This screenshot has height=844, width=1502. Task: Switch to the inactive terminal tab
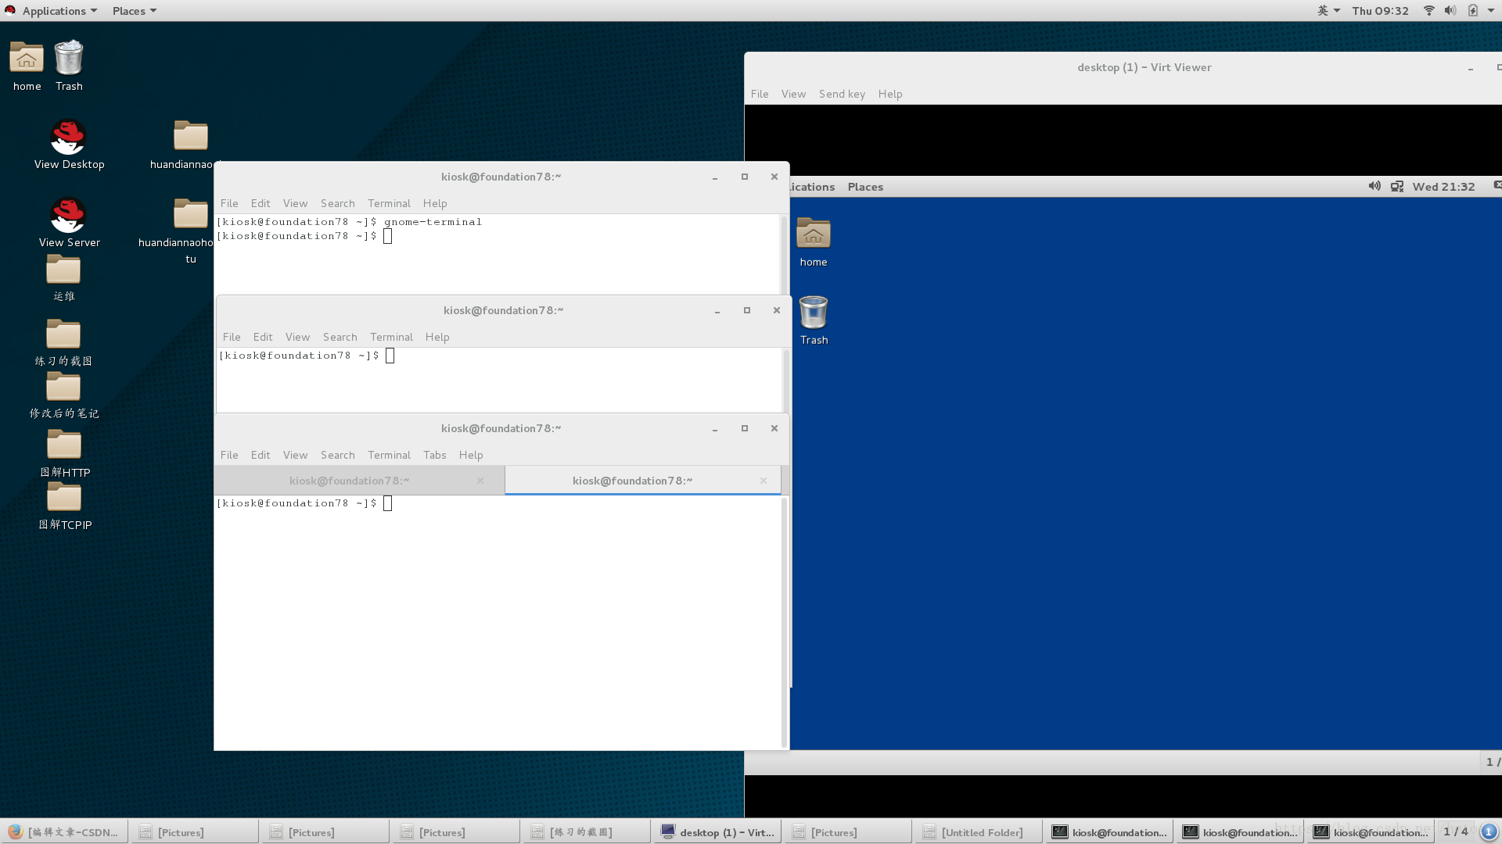pos(349,481)
